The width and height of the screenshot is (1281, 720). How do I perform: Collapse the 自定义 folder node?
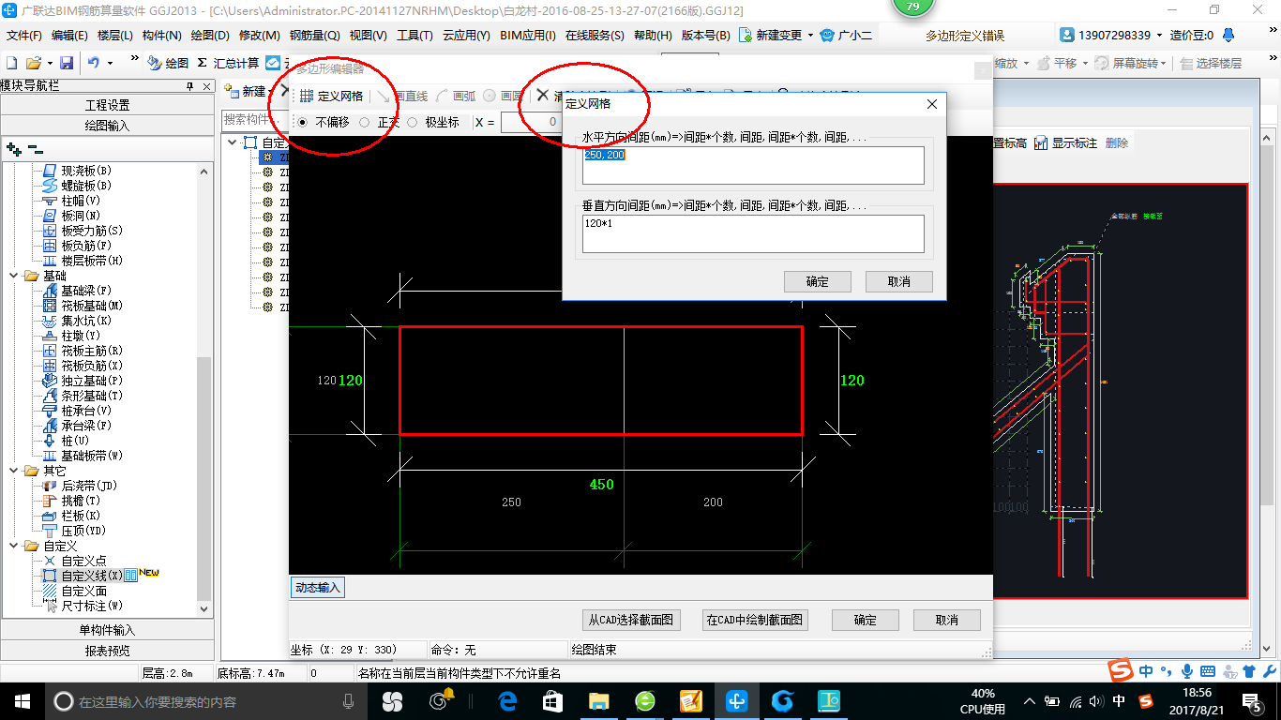tap(14, 546)
